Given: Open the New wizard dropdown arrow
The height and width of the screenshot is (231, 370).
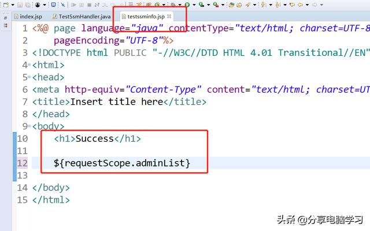Looking at the screenshot, I should pyautogui.click(x=13, y=5).
